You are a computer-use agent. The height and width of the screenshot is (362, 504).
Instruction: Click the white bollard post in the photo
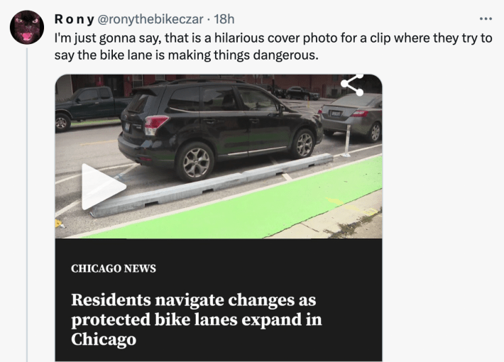[346, 140]
